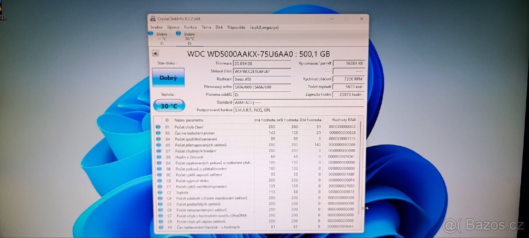Click threshold value 140 in row 05
The height and width of the screenshot is (238, 529).
(x=317, y=144)
